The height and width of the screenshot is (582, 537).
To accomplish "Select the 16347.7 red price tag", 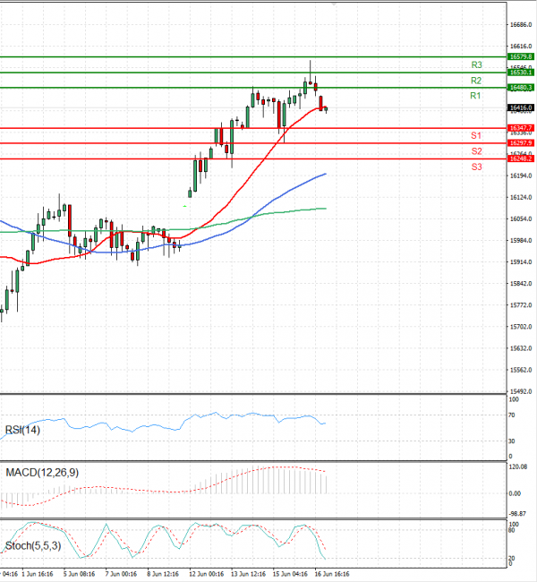I will pyautogui.click(x=521, y=128).
